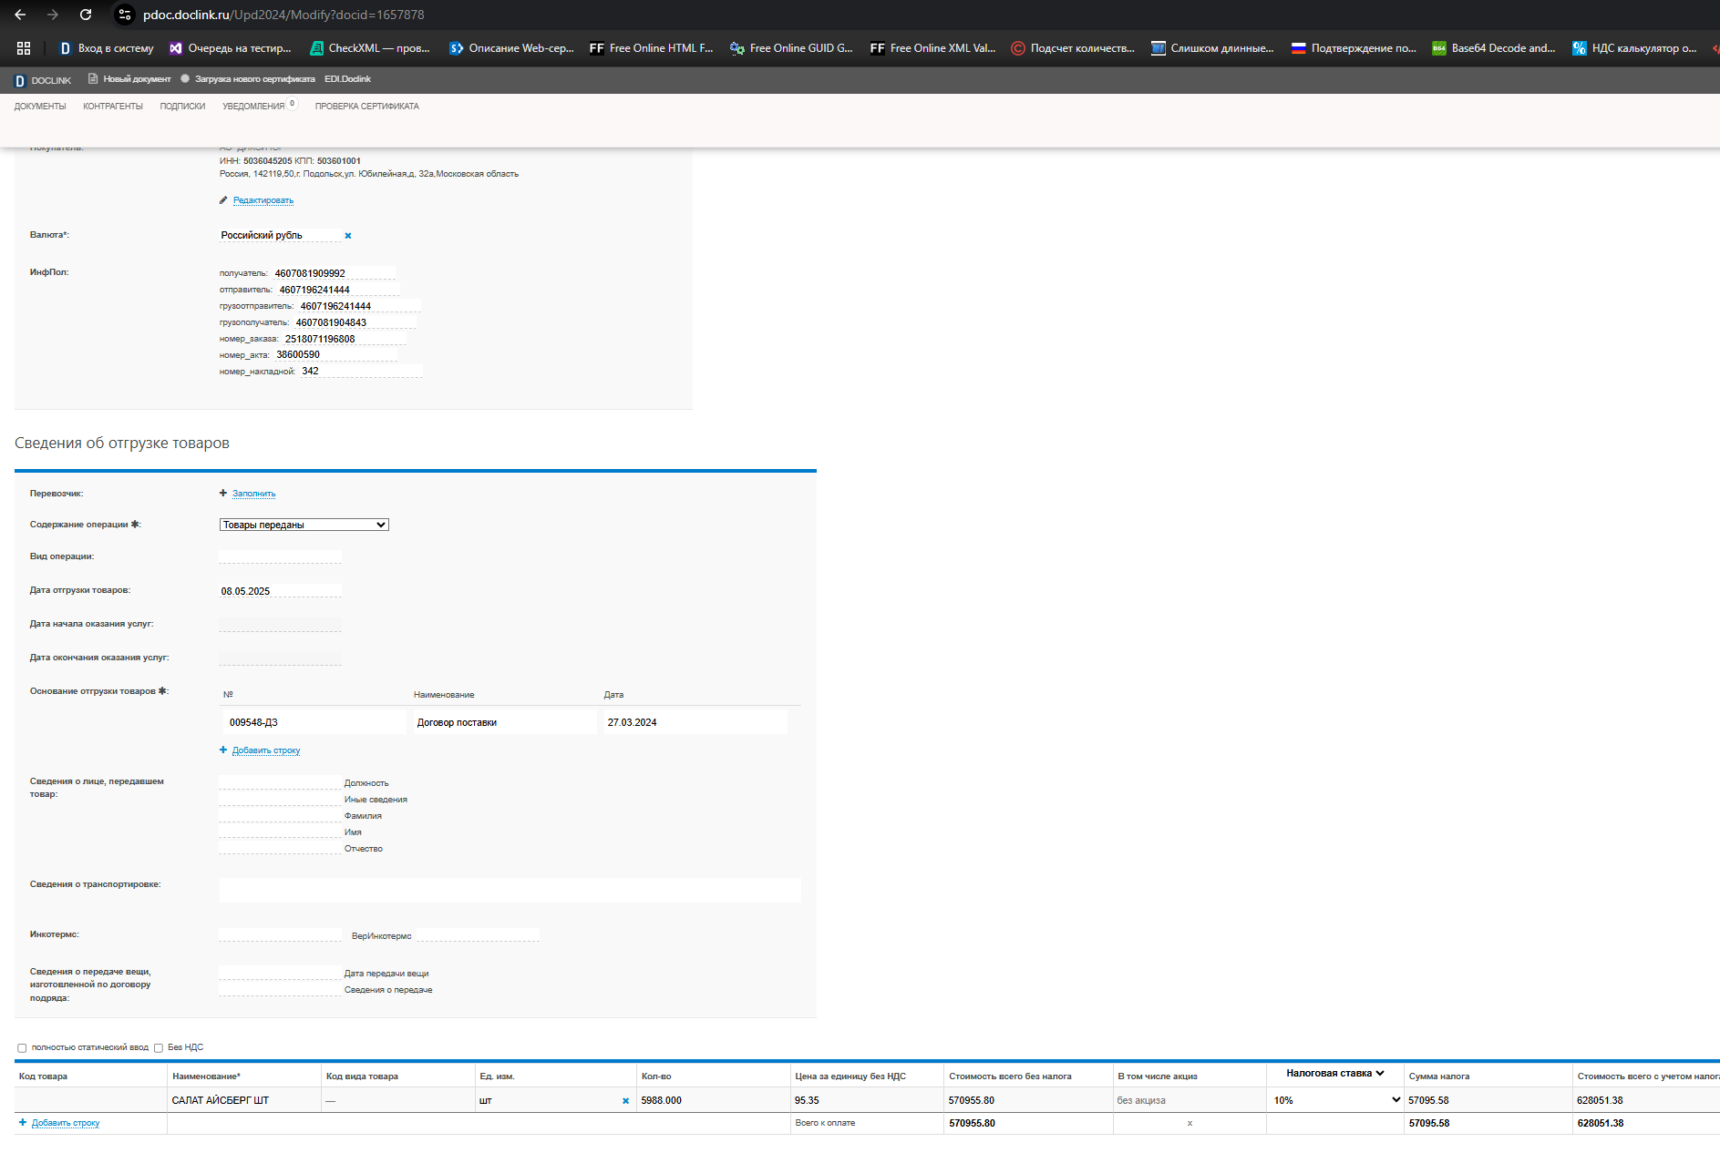The height and width of the screenshot is (1153, 1720).
Task: Click the Заполнить link for Перевозчик
Action: 253,494
